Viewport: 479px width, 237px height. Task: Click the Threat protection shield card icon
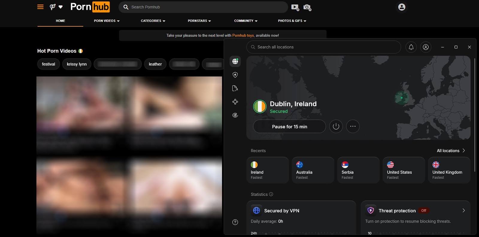[x=371, y=210]
